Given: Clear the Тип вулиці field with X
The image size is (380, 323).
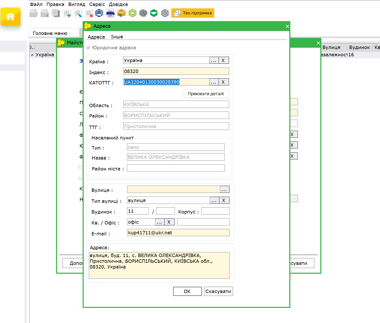Looking at the screenshot, I should pos(224,200).
